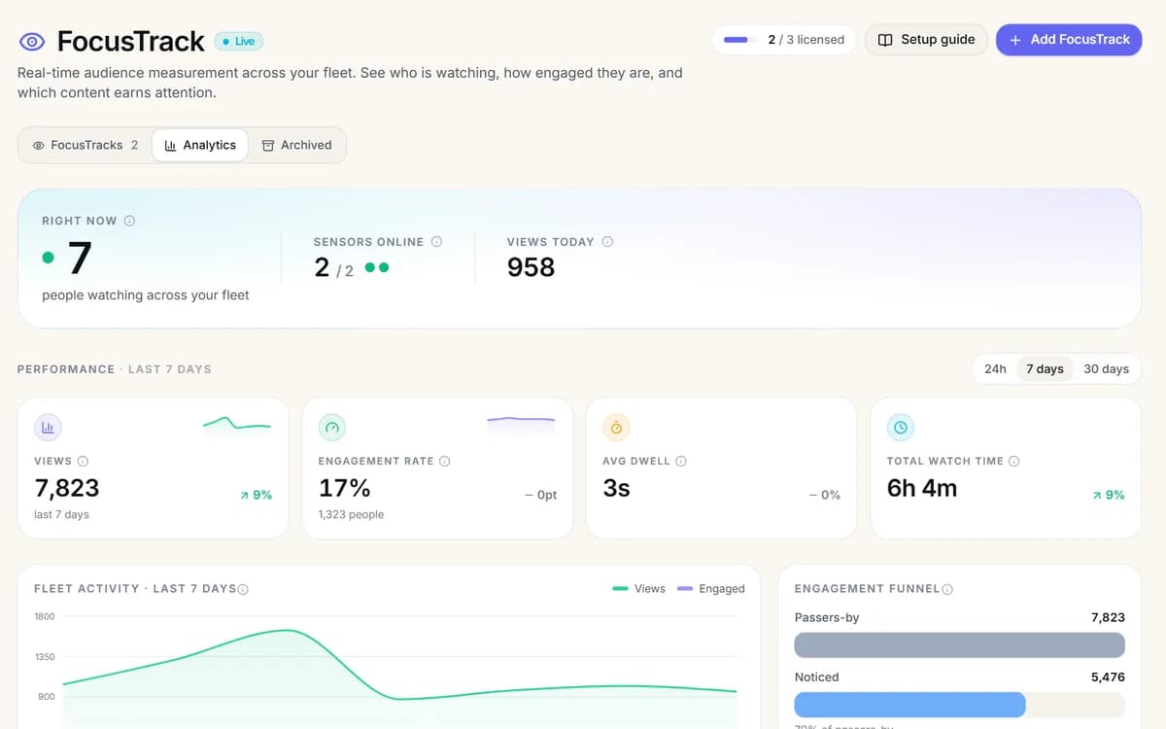The width and height of the screenshot is (1166, 729).
Task: Click the Engagement Funnel info icon
Action: (947, 589)
